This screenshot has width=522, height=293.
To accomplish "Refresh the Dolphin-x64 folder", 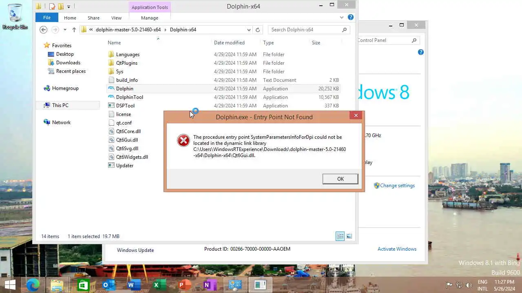I will pos(258,30).
